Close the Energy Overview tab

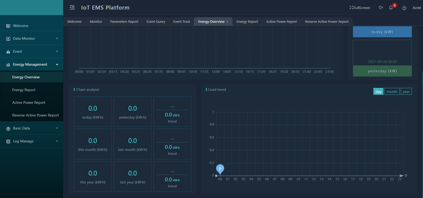(x=227, y=22)
